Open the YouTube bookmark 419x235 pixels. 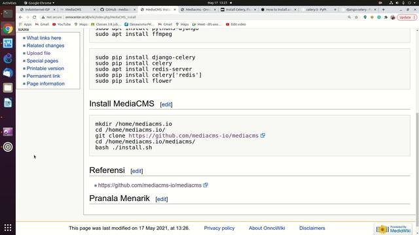62,24
